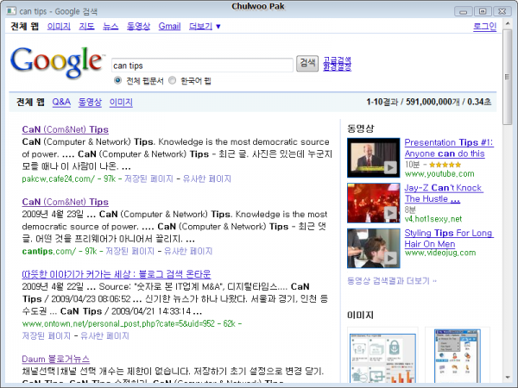518x388 pixels.
Task: Open similar pages for the pakcw.cafe24.com result
Action: pos(207,178)
